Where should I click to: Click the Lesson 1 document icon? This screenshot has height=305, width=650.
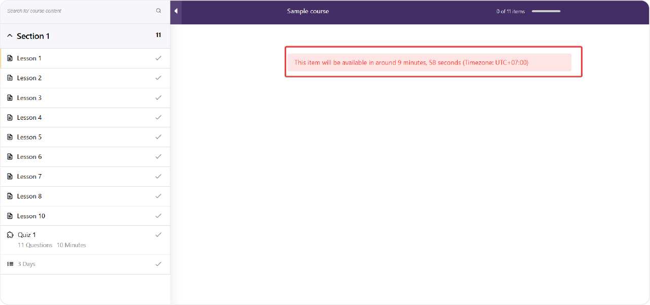10,58
